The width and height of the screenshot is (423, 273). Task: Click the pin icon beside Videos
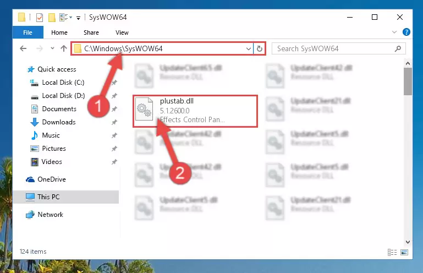(114, 162)
